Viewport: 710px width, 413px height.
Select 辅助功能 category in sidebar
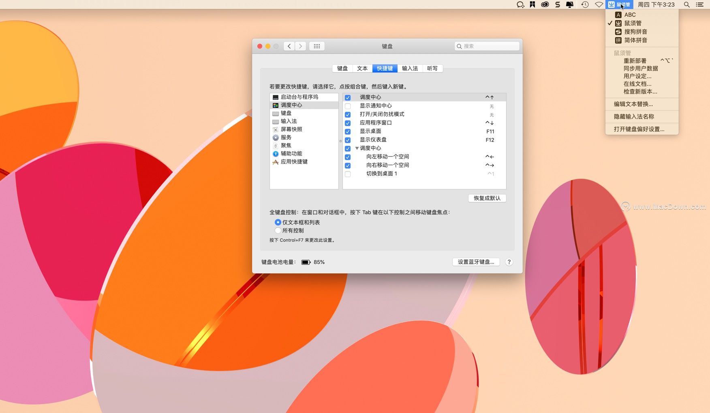(291, 154)
